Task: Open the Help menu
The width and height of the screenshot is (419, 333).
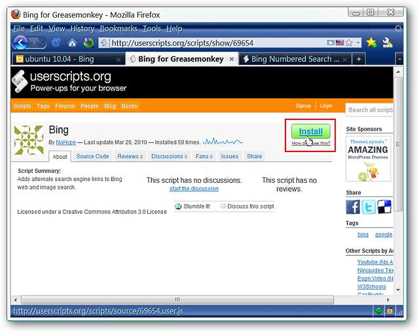Action: coord(174,28)
